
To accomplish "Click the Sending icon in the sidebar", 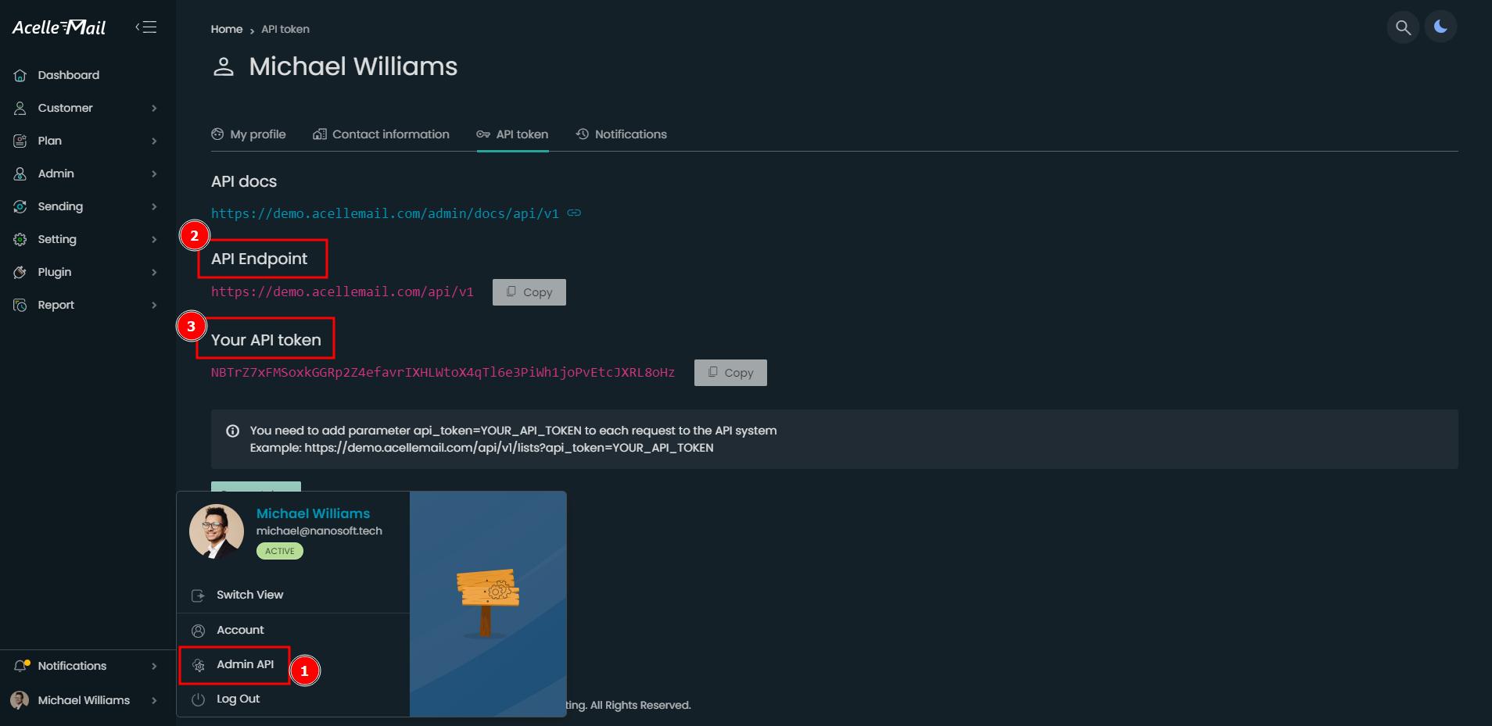I will tap(20, 207).
